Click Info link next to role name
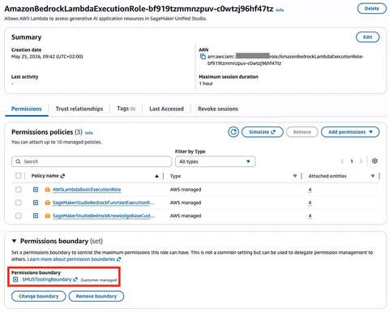Image resolution: width=389 pixels, height=313 pixels. tap(280, 10)
